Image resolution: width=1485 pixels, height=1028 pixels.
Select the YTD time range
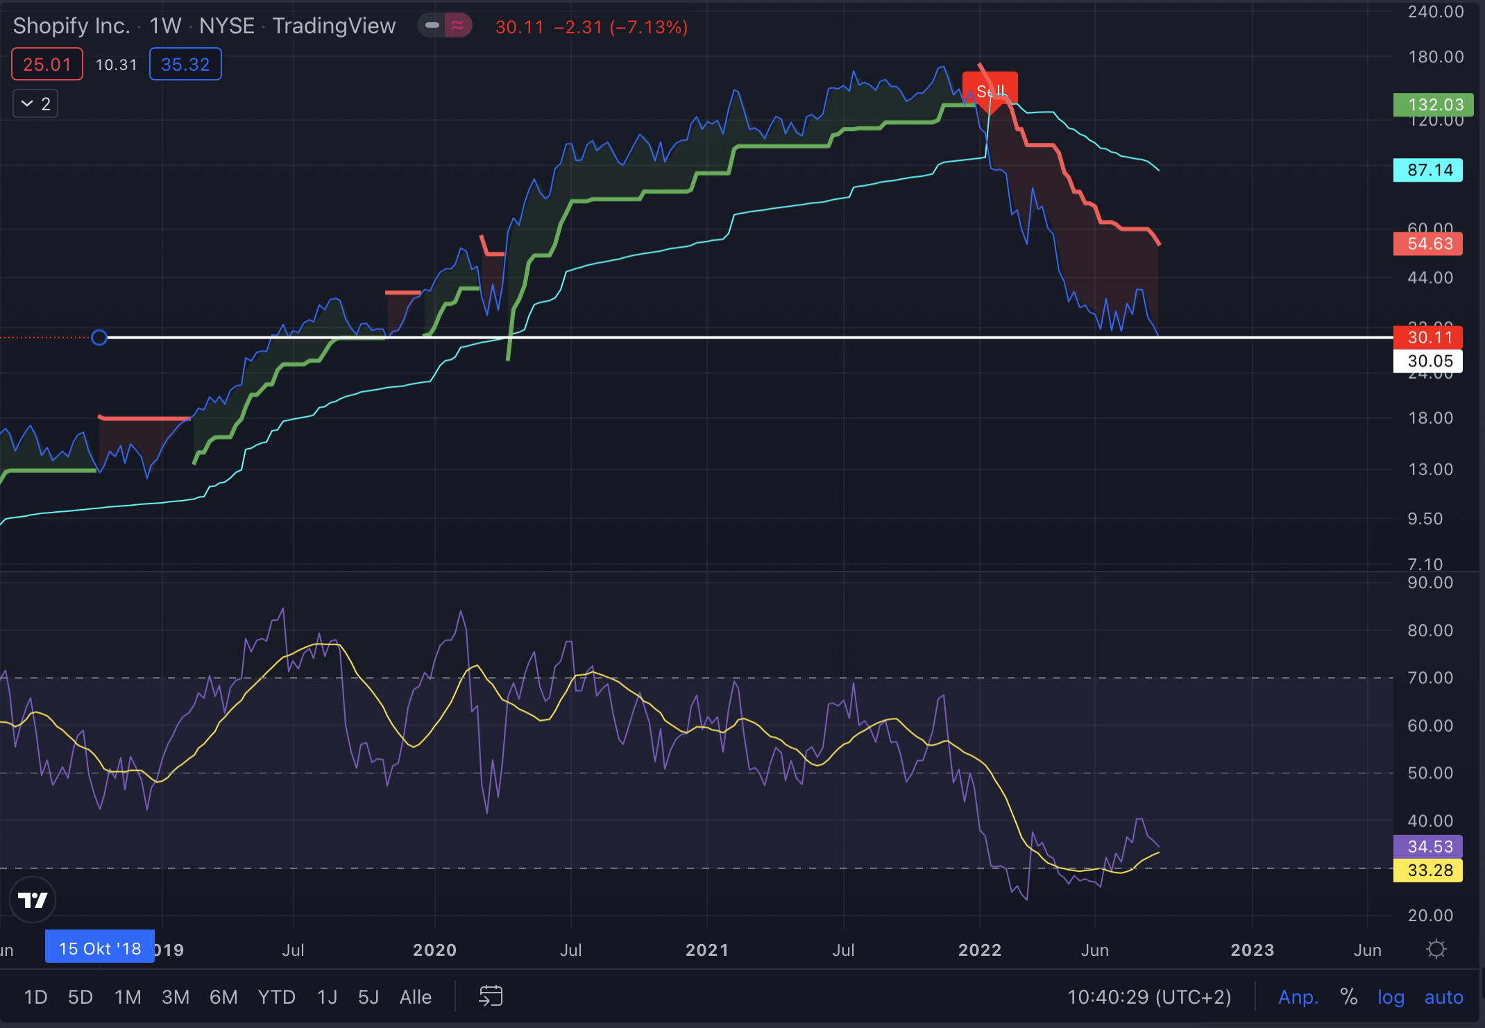click(x=276, y=997)
